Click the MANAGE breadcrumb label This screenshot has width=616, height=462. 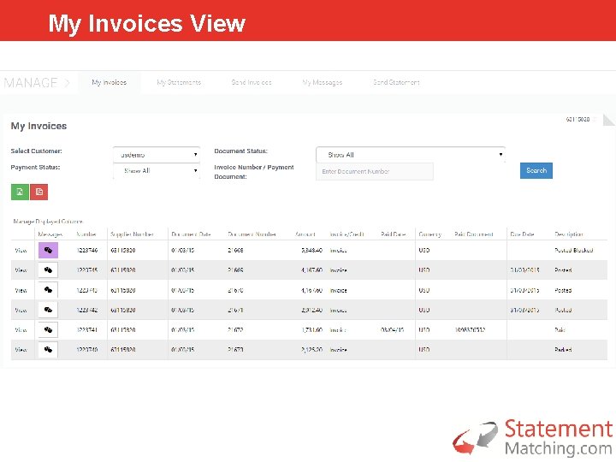pos(31,83)
